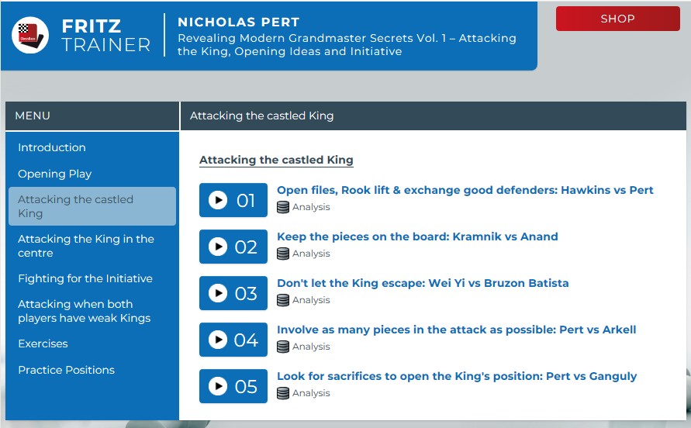Go to Opening Play section
Image resolution: width=691 pixels, height=428 pixels.
(55, 174)
